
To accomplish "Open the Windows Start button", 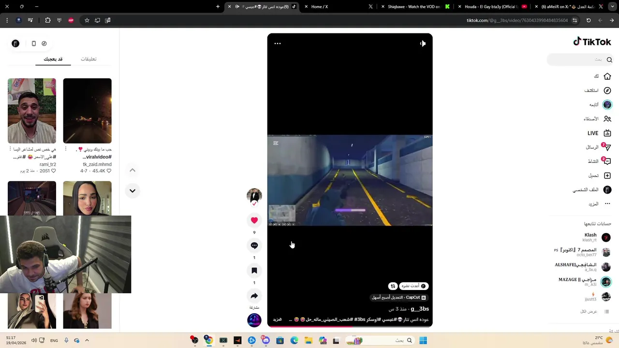I will tap(423, 341).
